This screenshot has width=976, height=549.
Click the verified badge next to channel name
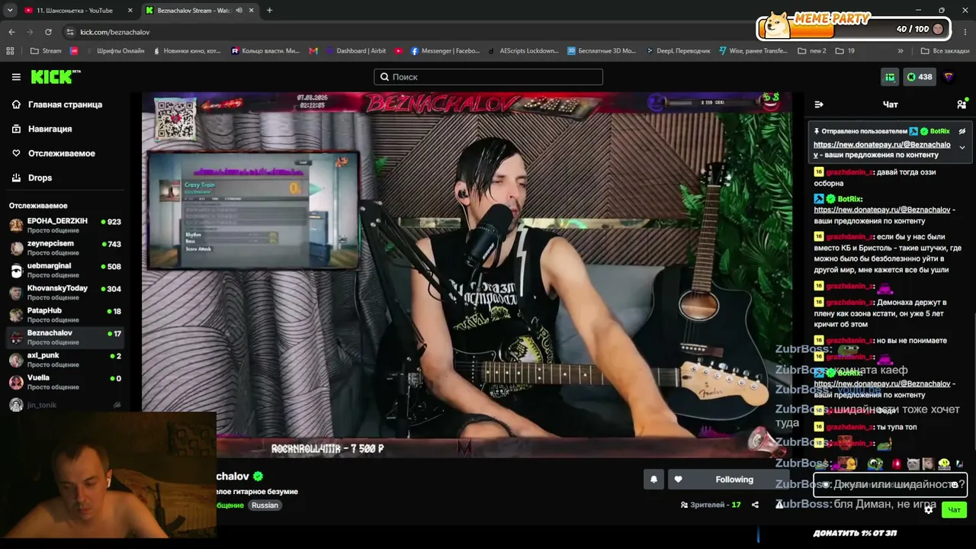click(258, 477)
